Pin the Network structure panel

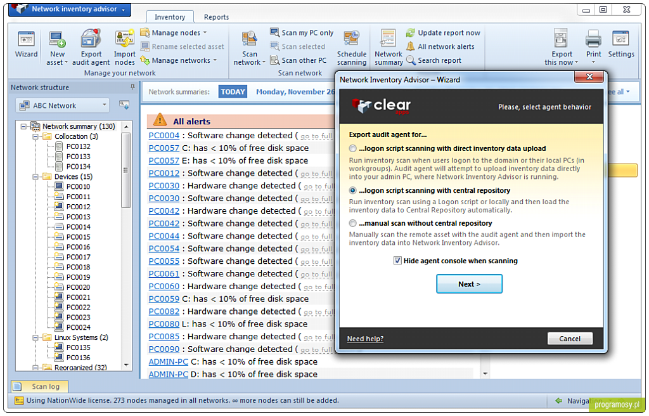(132, 87)
